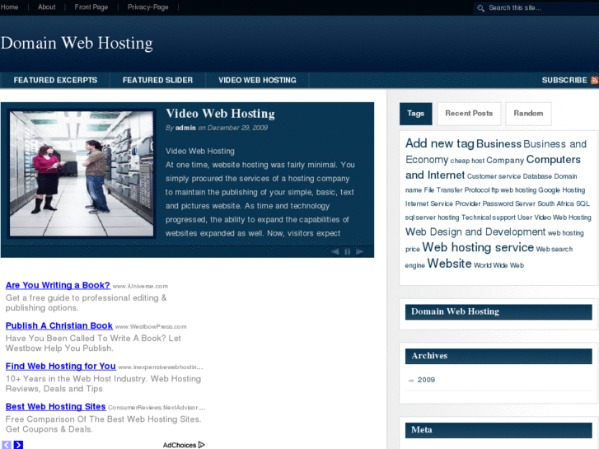Click the data center post thumbnail
Image resolution: width=599 pixels, height=449 pixels.
[x=82, y=174]
